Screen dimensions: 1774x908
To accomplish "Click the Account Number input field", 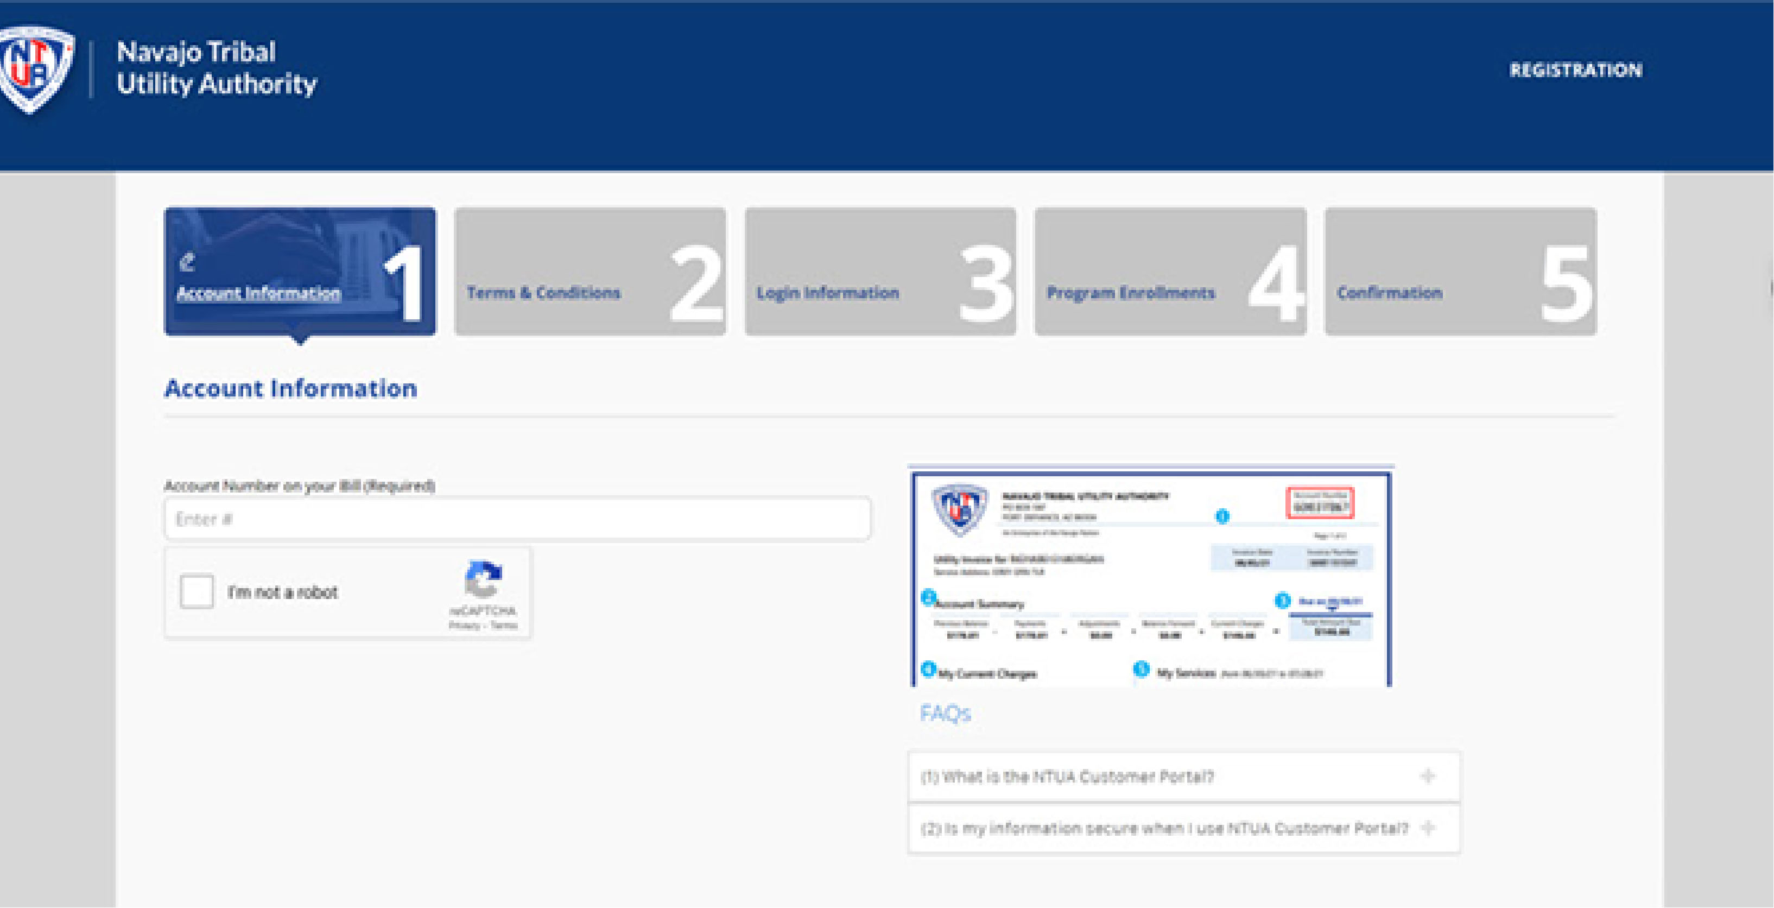I will pos(516,519).
